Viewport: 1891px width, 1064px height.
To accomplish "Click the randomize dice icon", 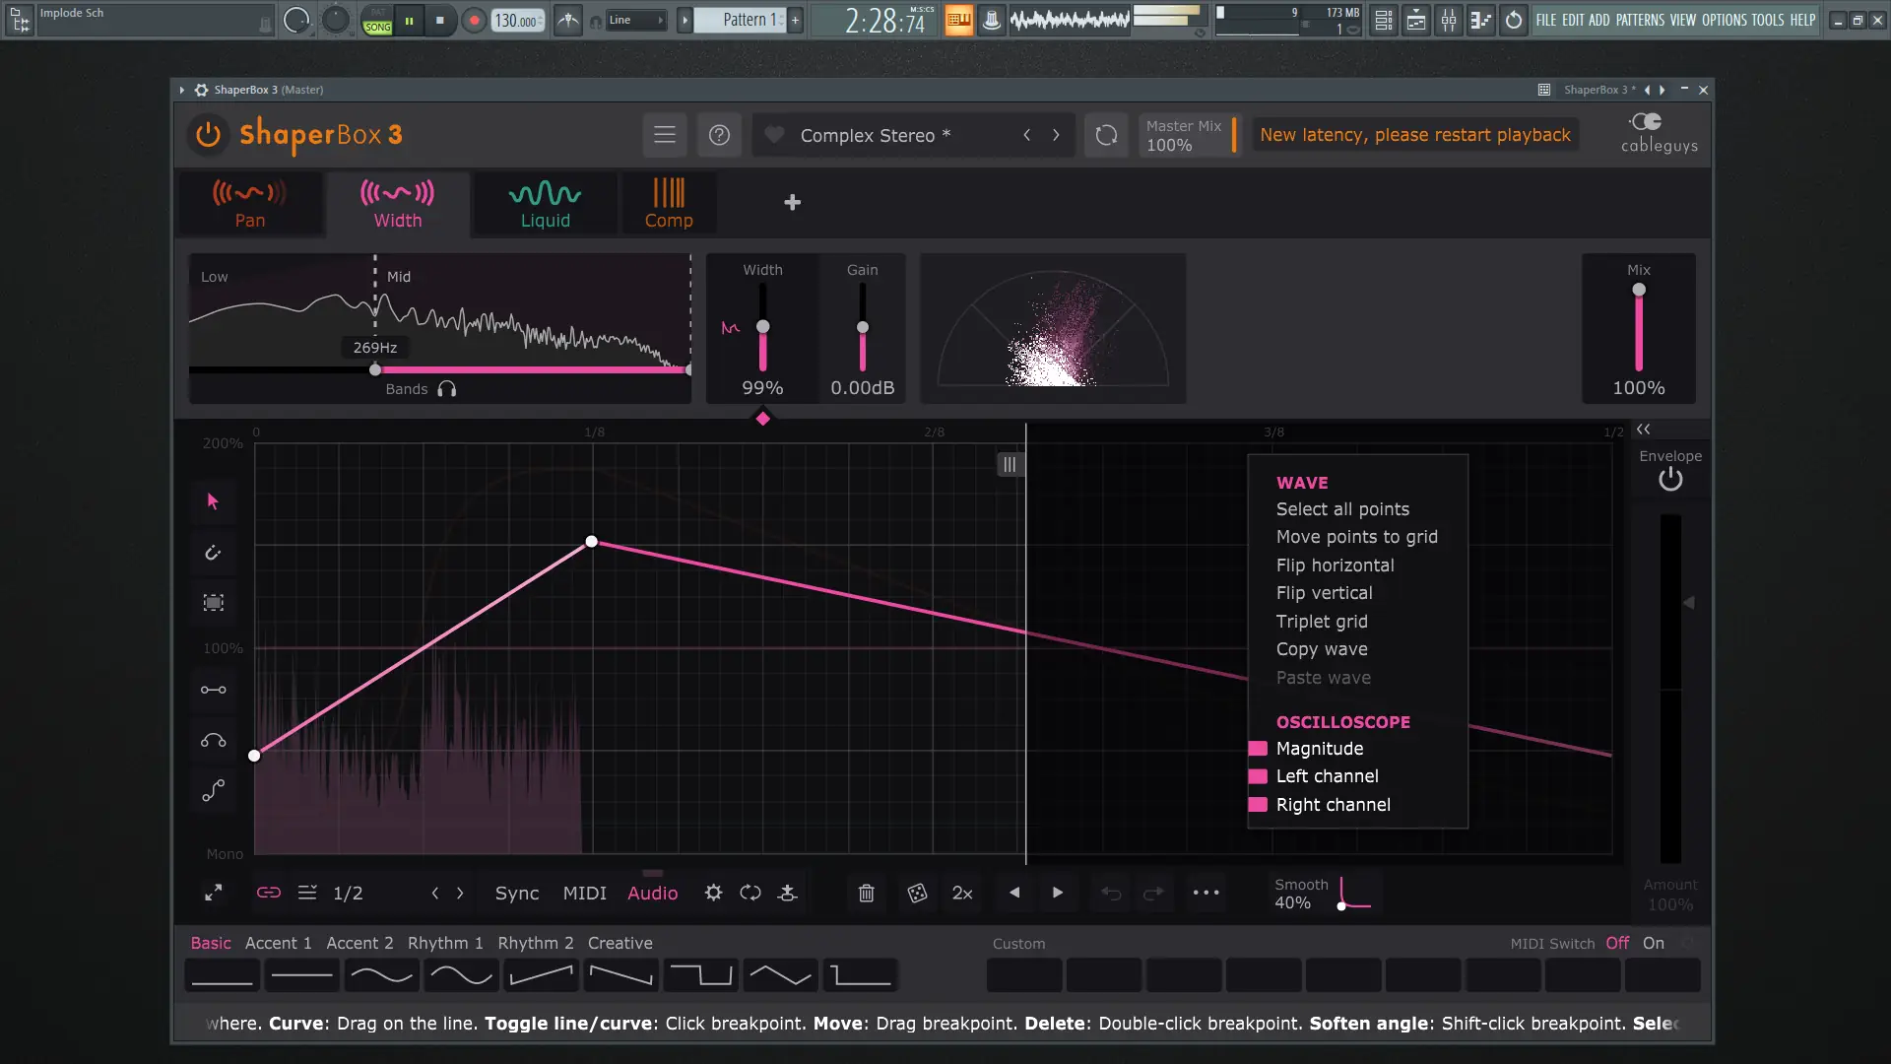I will point(917,893).
